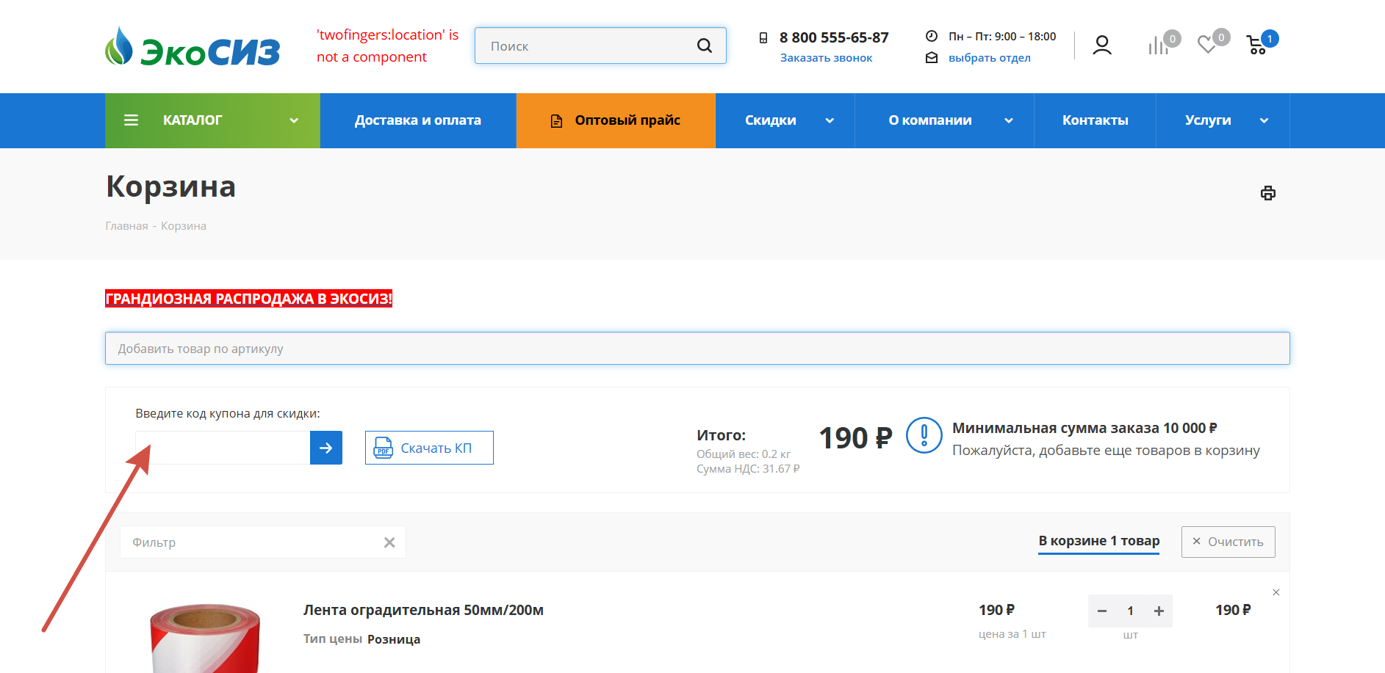Viewport: 1385px width, 673px height.
Task: Open ГРАНДИОЗНАЯ РАСПРОДАЖА banner link
Action: [x=248, y=299]
